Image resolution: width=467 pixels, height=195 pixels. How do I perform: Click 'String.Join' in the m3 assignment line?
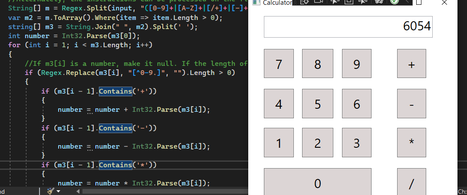pos(87,27)
